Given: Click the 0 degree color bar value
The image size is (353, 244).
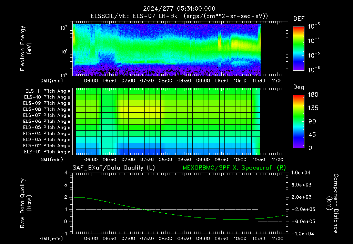Looking at the screenshot, I should (311, 148).
